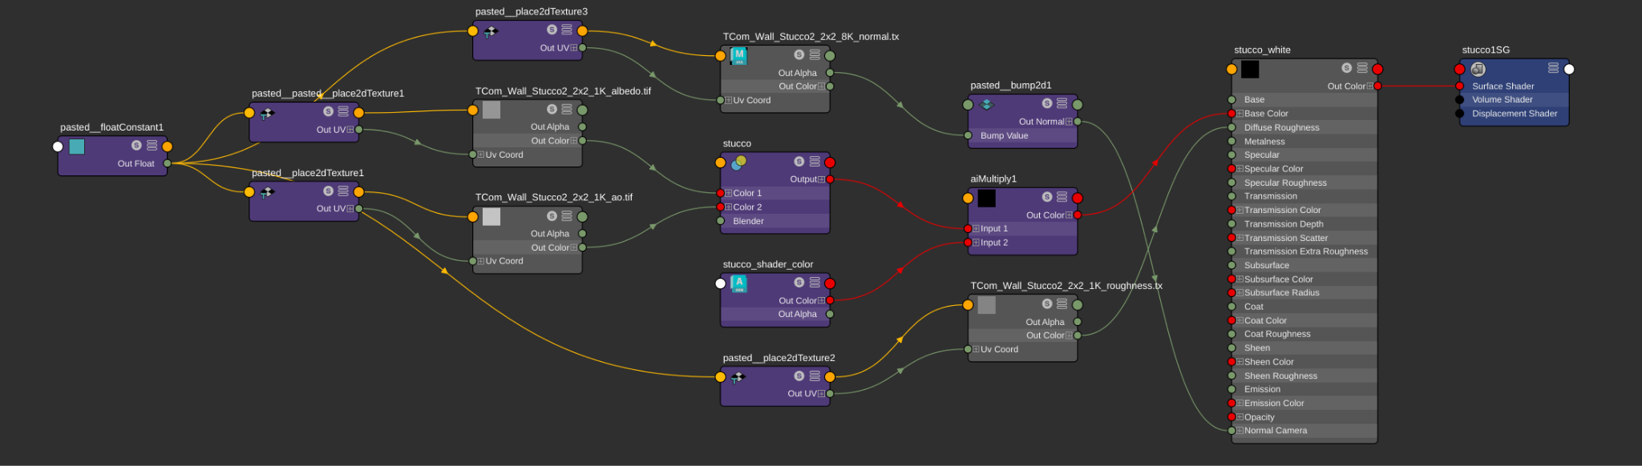
Task: Click the place2dTexture3 node icon
Action: (x=491, y=31)
